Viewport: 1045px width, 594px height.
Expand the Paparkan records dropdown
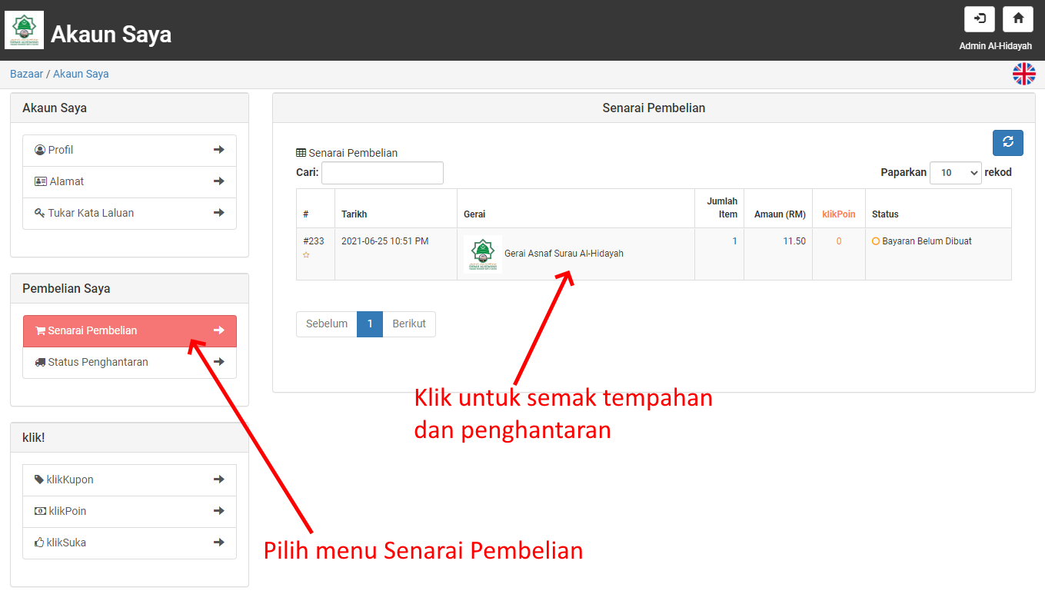tap(955, 173)
